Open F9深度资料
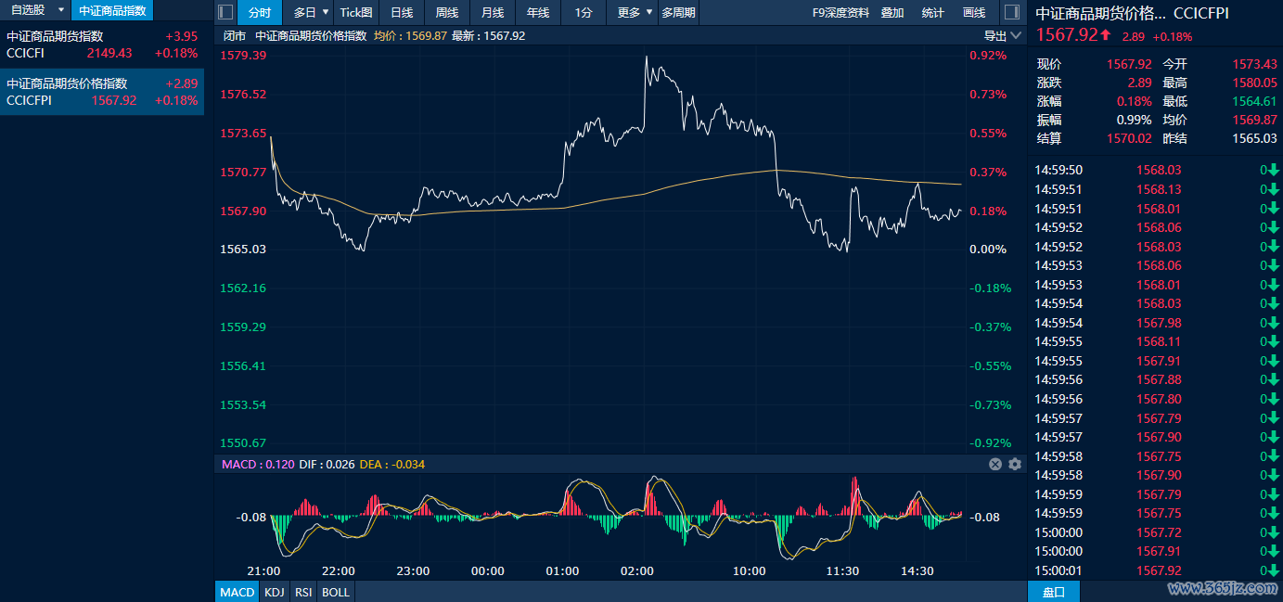This screenshot has width=1283, height=602. [840, 12]
